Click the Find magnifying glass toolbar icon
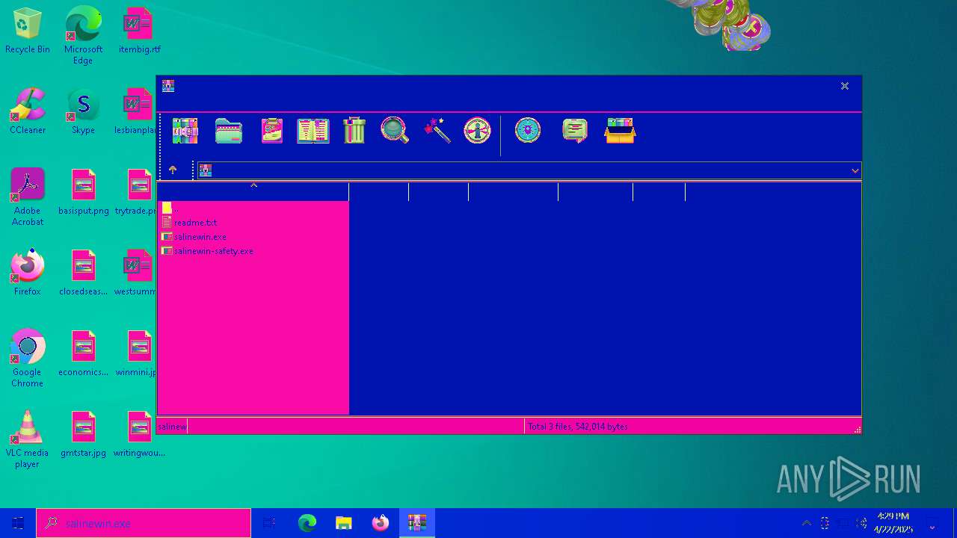The width and height of the screenshot is (957, 538). tap(394, 131)
